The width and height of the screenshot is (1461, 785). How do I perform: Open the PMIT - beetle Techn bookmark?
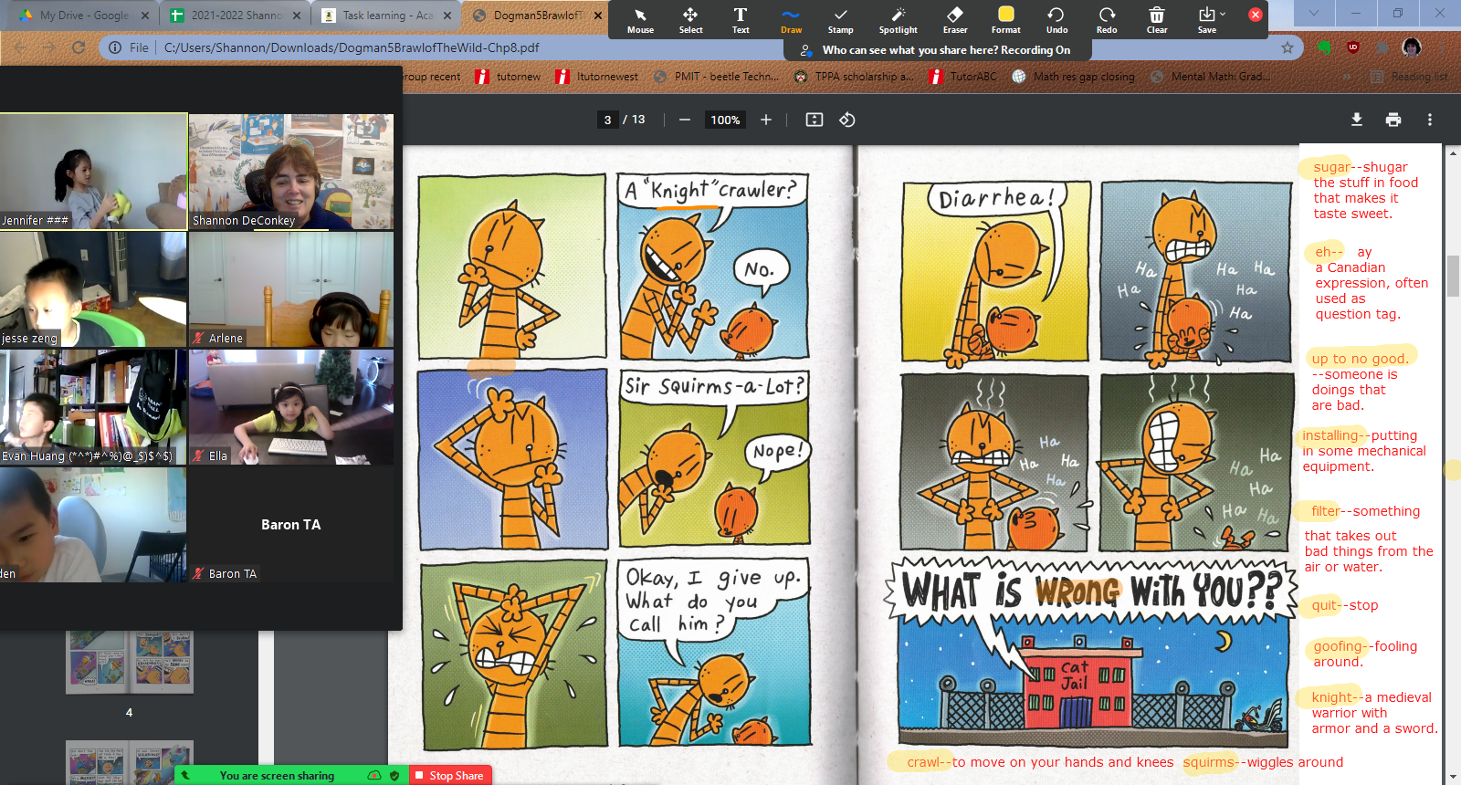click(x=716, y=77)
